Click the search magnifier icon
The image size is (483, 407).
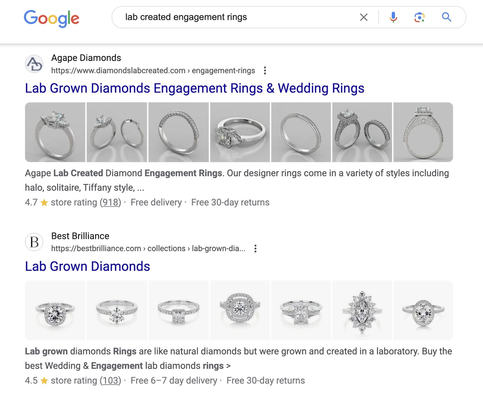(446, 17)
